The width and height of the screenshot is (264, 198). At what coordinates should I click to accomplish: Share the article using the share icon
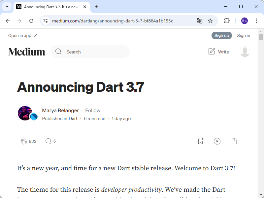click(234, 141)
